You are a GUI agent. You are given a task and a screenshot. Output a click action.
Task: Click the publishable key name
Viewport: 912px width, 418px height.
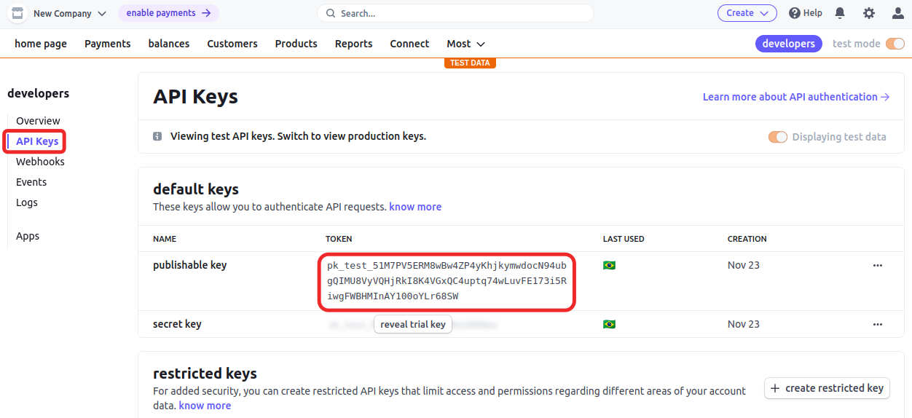pos(190,265)
